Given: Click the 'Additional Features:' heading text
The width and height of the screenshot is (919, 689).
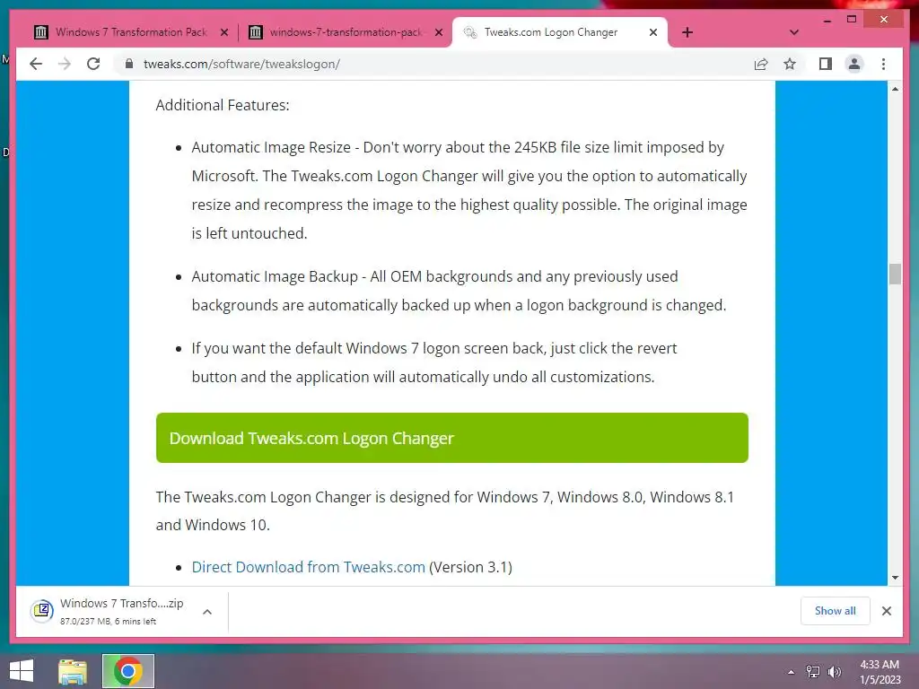Looking at the screenshot, I should [223, 106].
